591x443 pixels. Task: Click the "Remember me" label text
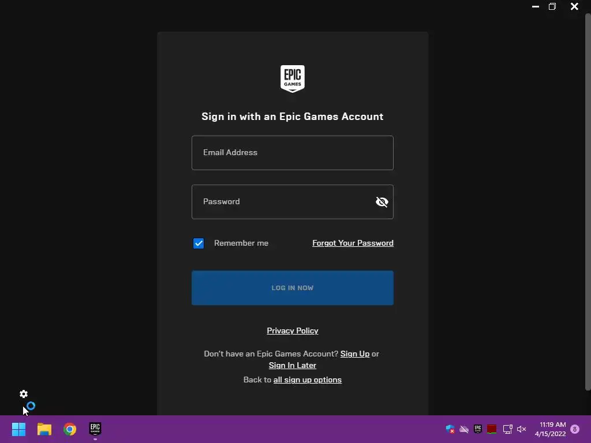coord(241,243)
